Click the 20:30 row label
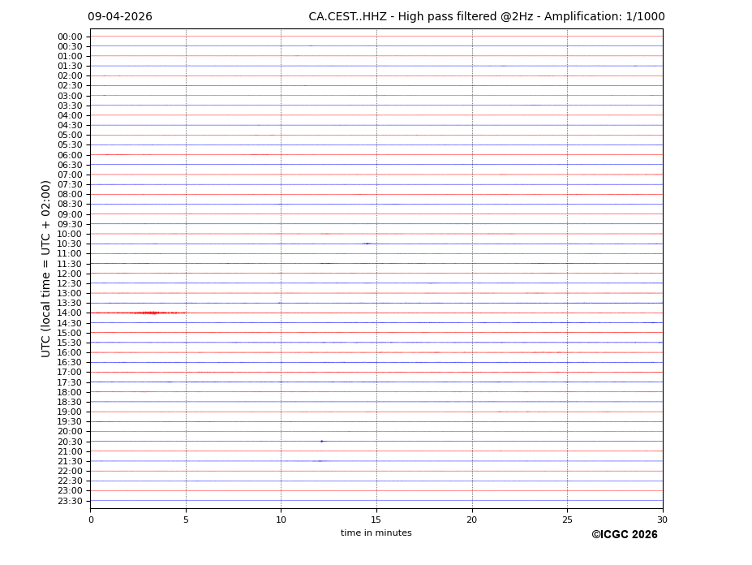This screenshot has height=565, width=752. pos(70,442)
